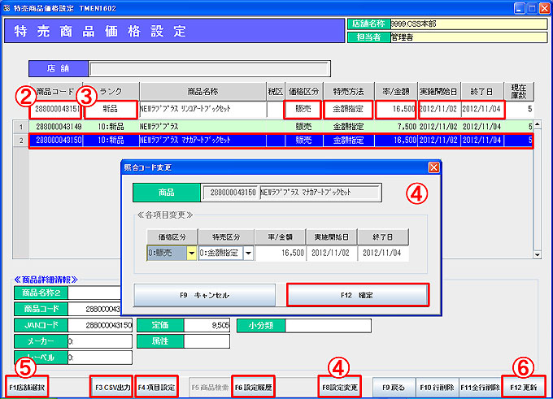Click the F12 確定 confirm button in dialog
The image size is (553, 399).
[358, 293]
